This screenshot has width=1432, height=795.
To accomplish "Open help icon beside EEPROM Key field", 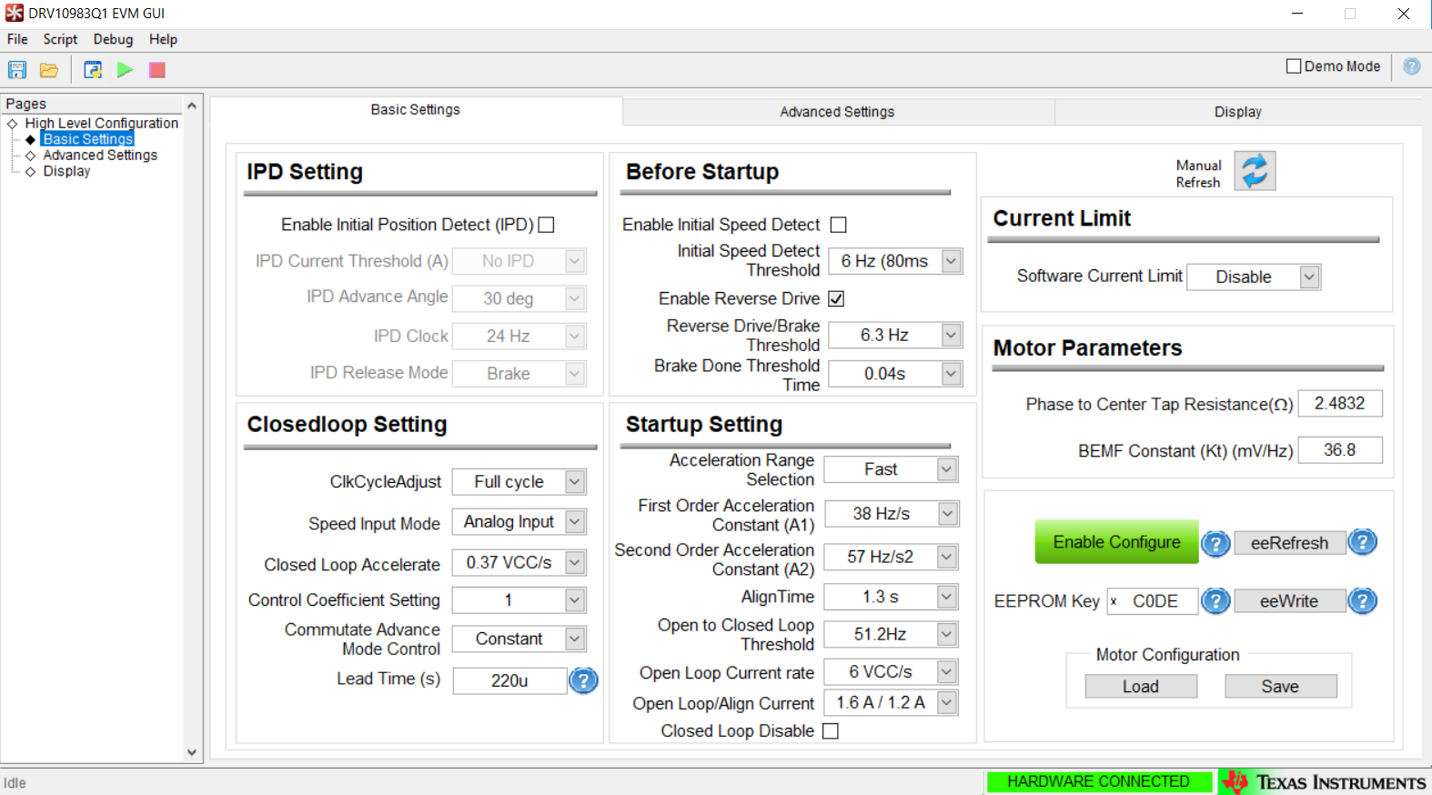I will 1215,601.
